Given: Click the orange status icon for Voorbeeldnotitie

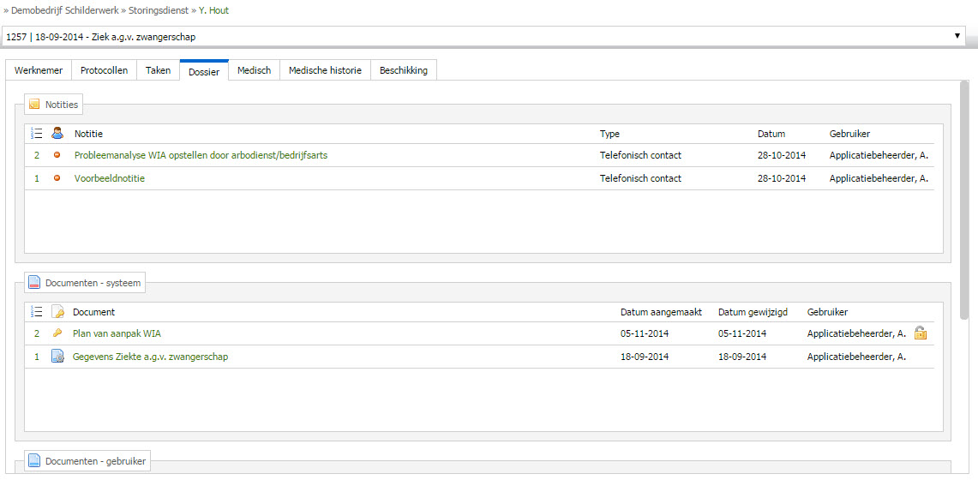Looking at the screenshot, I should click(57, 178).
